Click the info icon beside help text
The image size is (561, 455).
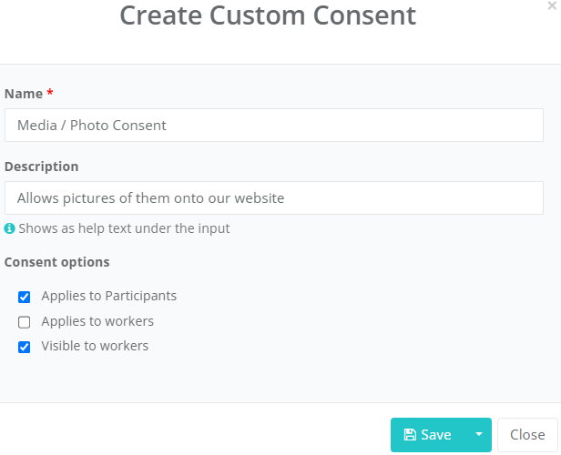click(x=9, y=228)
